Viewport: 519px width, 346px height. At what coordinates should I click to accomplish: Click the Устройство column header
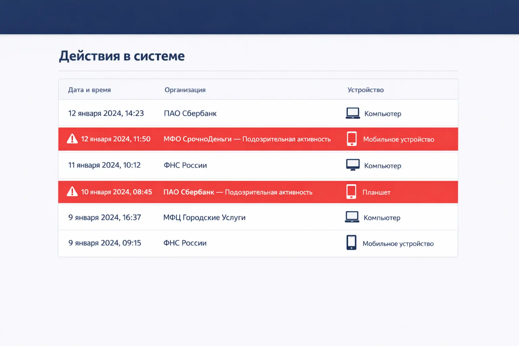click(365, 90)
